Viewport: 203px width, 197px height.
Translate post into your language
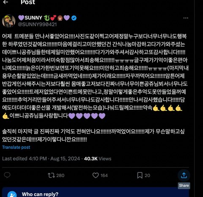click(x=16, y=147)
